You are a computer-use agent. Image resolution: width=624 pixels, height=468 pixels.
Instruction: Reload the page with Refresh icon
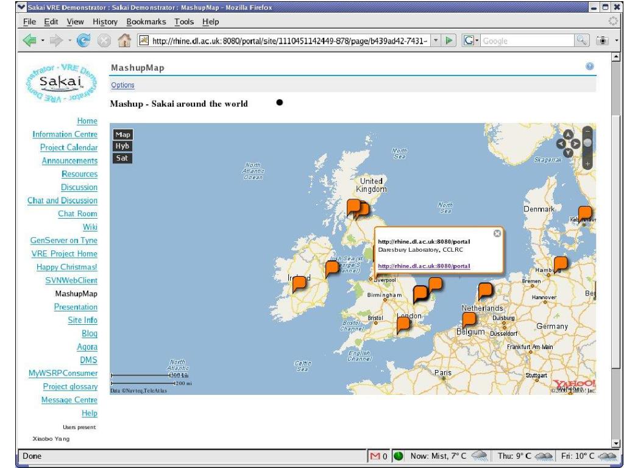[x=83, y=40]
